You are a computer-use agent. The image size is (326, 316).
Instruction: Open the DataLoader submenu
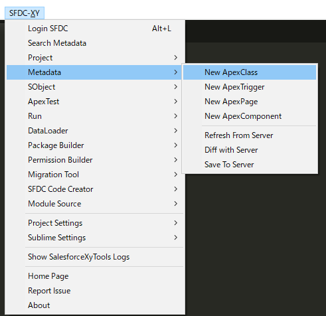[95, 131]
